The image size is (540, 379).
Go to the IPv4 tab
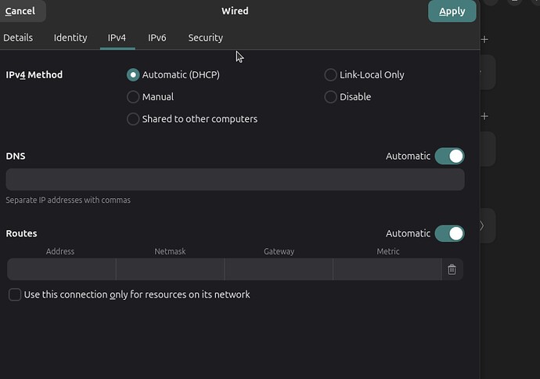click(x=117, y=38)
